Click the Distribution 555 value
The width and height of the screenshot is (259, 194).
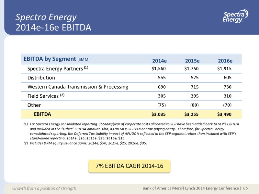tap(162, 78)
